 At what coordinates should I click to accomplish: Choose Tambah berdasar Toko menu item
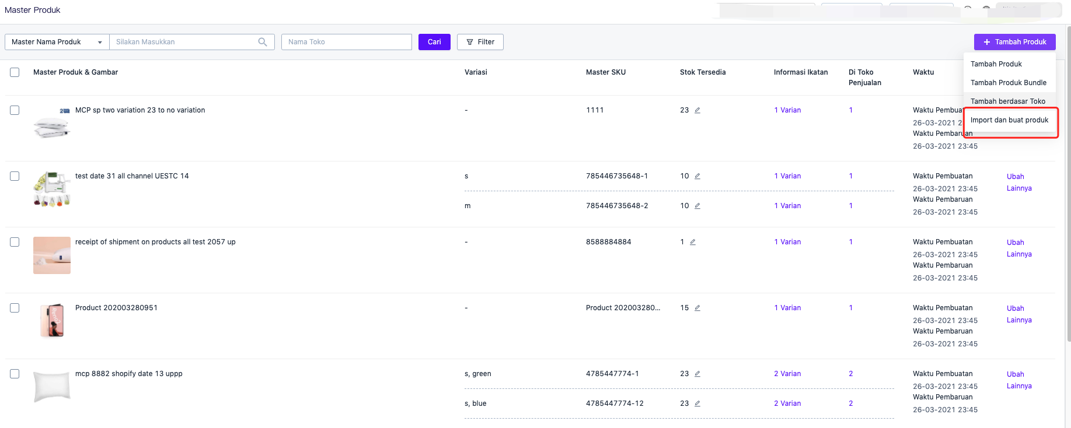[1009, 101]
